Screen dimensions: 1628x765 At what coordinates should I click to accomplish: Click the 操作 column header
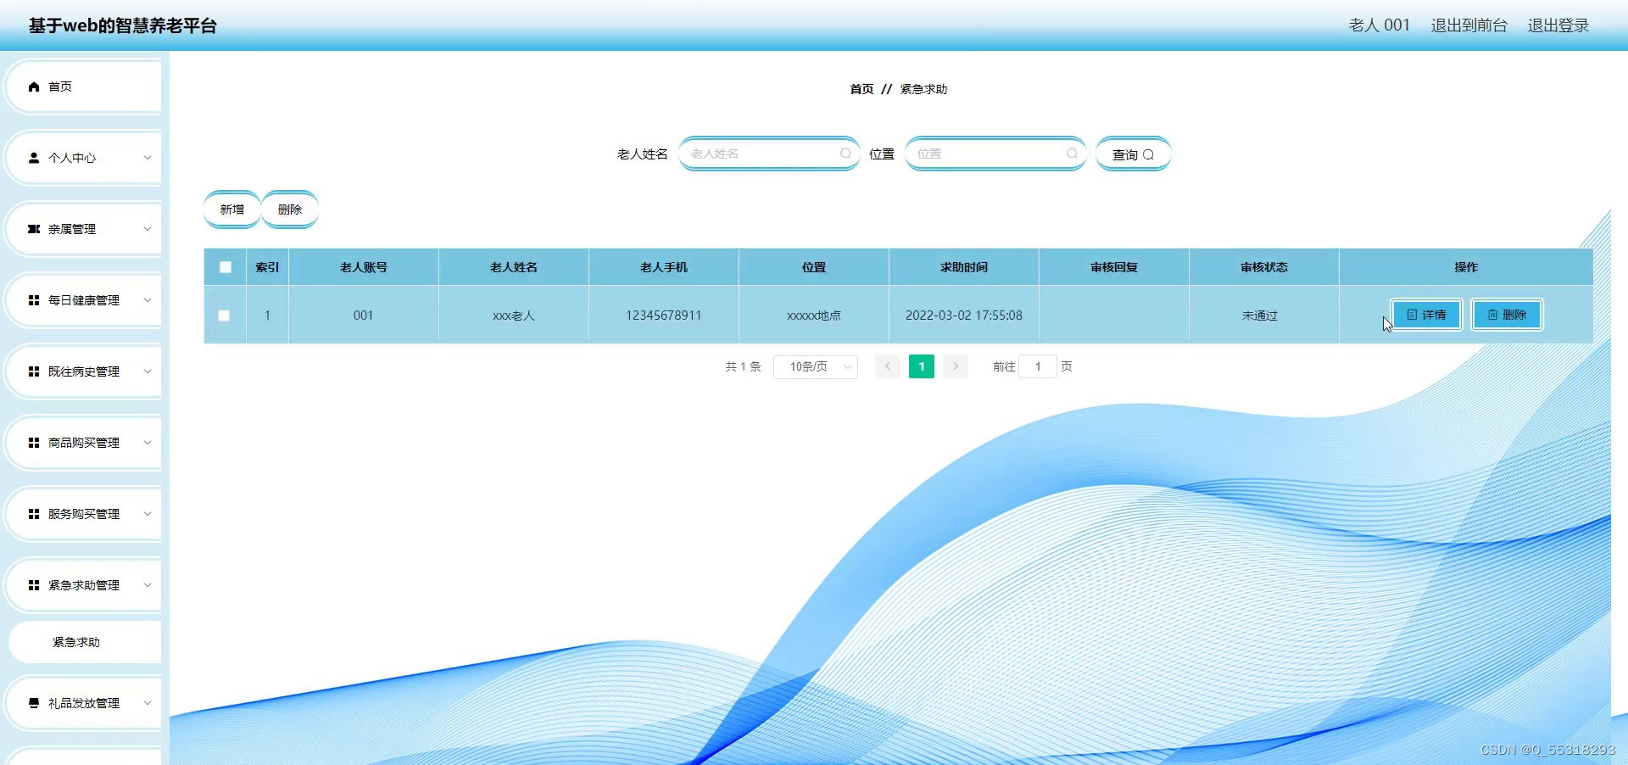click(x=1466, y=267)
